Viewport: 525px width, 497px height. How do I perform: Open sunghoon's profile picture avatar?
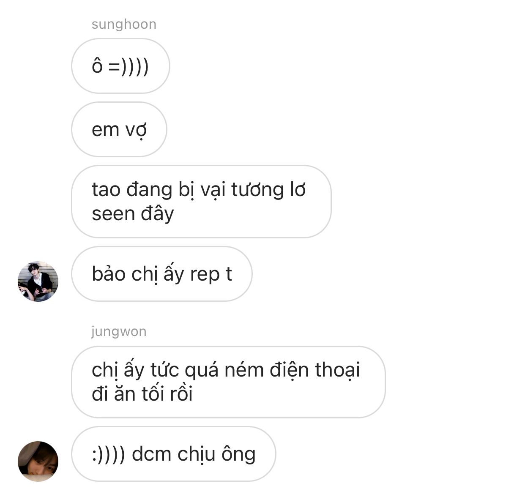[x=38, y=281]
